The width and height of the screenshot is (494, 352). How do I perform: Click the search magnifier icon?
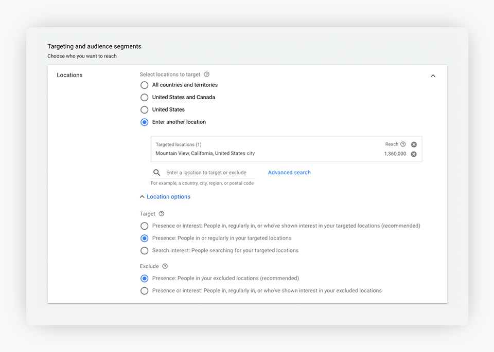pos(157,173)
